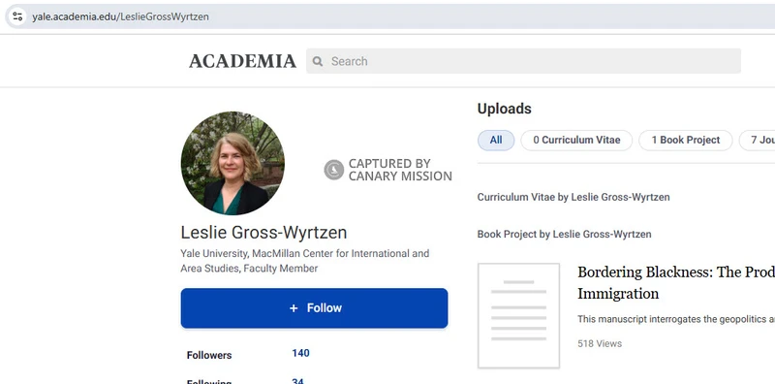Click the site settings icon in address bar
Screen dimensions: 775x384
coord(17,16)
